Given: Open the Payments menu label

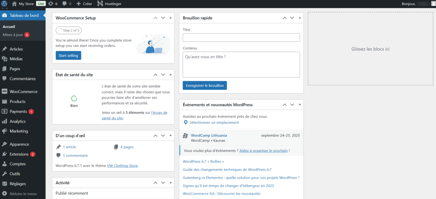Looking at the screenshot, I should (x=18, y=111).
